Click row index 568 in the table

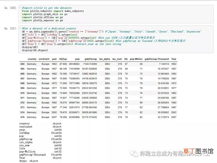(22, 83)
